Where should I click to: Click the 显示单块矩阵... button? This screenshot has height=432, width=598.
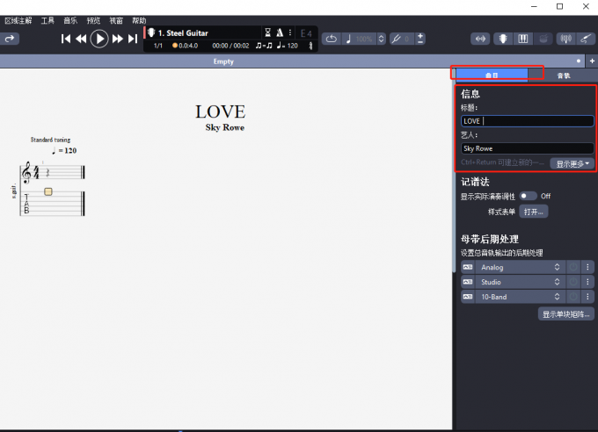pyautogui.click(x=565, y=314)
